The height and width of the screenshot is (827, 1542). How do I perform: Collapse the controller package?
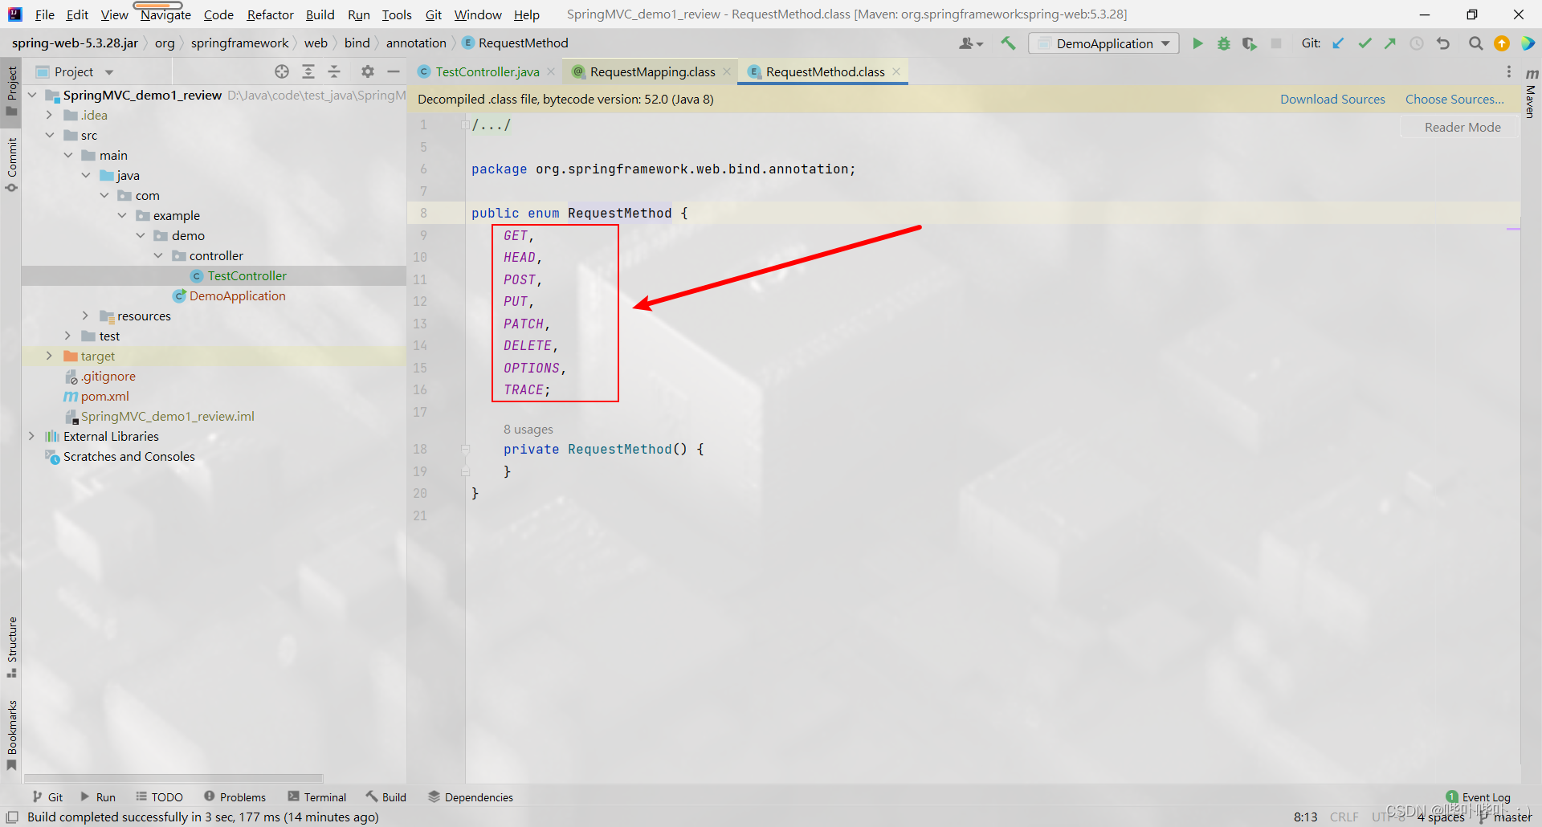tap(158, 255)
